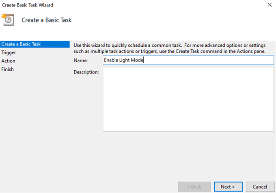Click the Name: field label
276x193 pixels.
coord(80,60)
